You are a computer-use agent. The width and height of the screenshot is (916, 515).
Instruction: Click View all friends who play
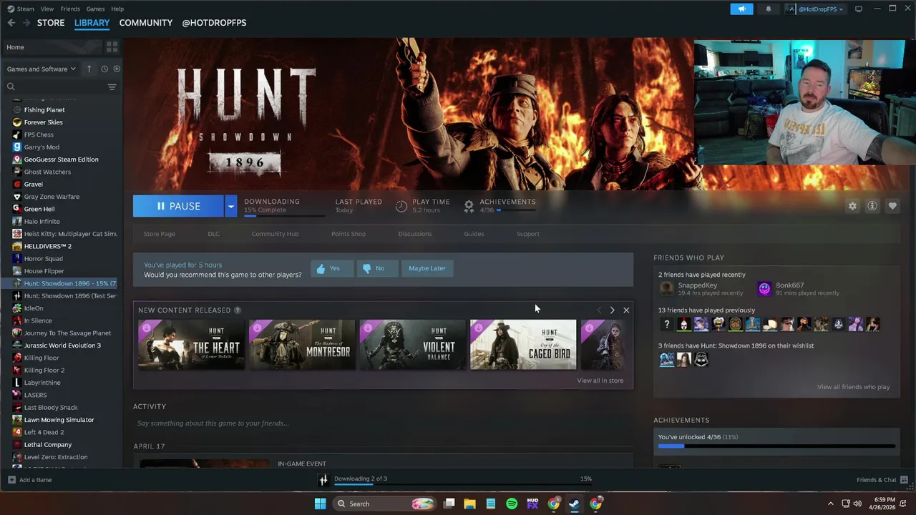pos(853,387)
